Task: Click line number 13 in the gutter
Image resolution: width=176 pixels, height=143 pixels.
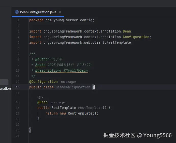Action: click(18, 87)
